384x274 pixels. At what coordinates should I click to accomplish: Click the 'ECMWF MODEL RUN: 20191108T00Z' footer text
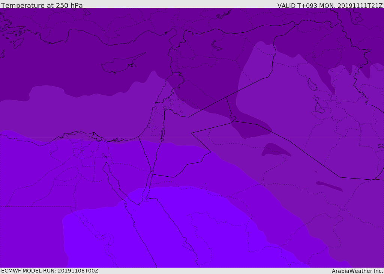(50, 271)
